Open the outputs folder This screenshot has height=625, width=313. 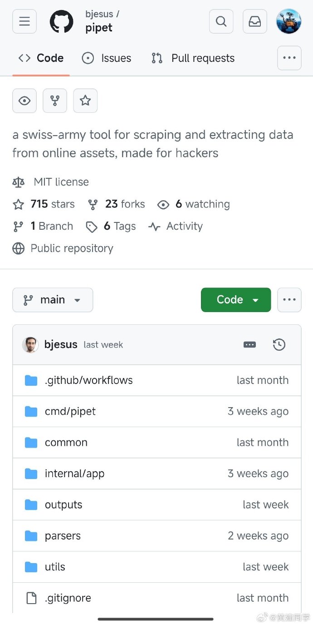pos(64,504)
